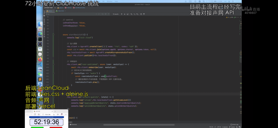Open a new tab in timer browser window
This screenshot has height=128, width=278.
pos(55,111)
